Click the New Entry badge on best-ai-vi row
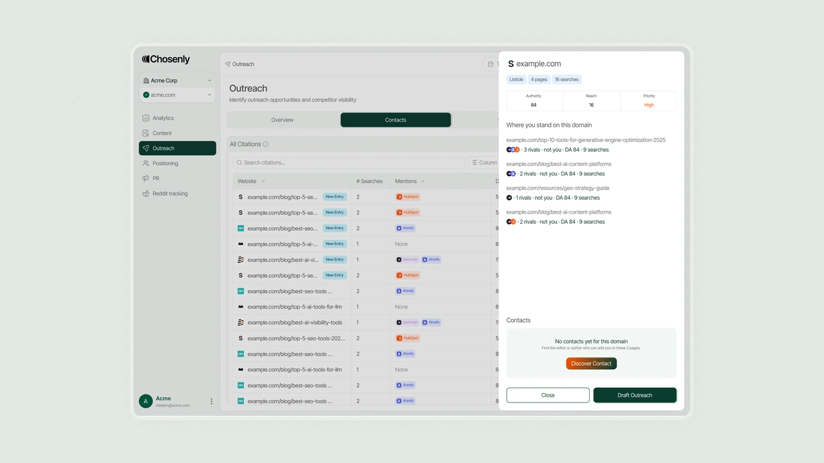 pos(335,260)
